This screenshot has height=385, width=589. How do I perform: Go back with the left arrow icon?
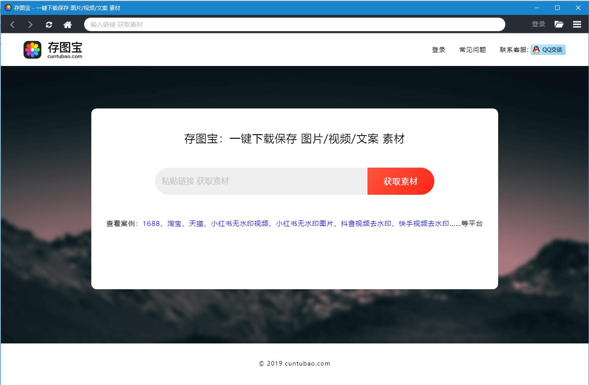point(12,24)
